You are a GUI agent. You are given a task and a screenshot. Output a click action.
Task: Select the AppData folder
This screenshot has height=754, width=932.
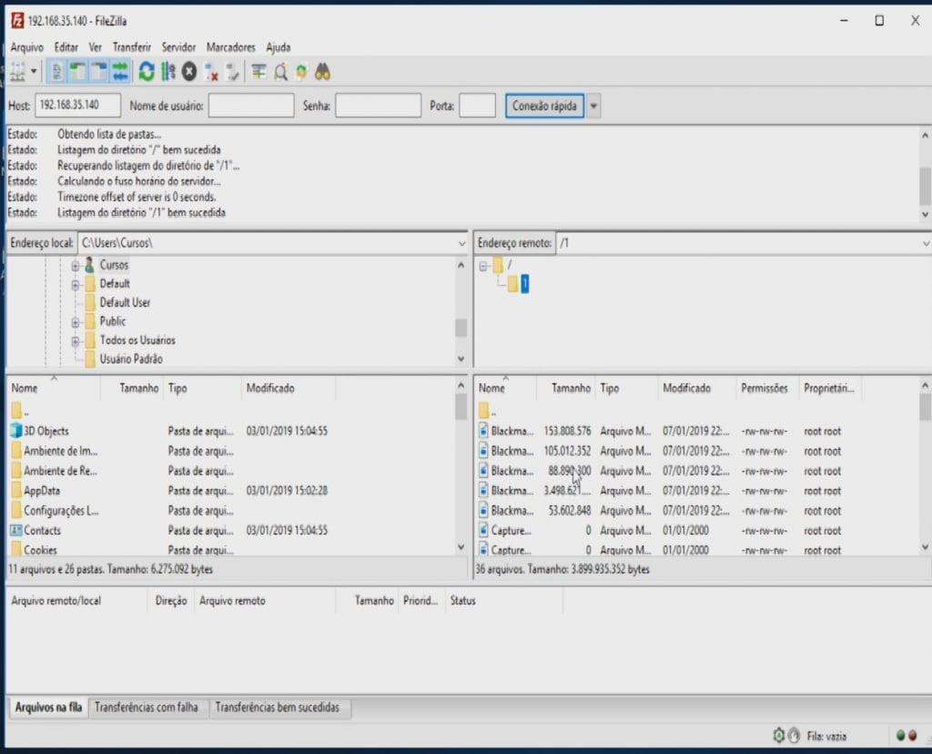tap(42, 491)
